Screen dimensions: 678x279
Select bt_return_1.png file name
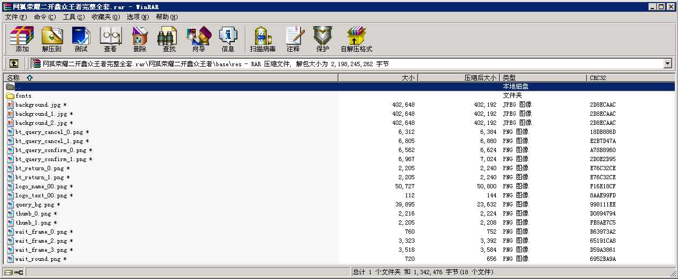pos(42,177)
